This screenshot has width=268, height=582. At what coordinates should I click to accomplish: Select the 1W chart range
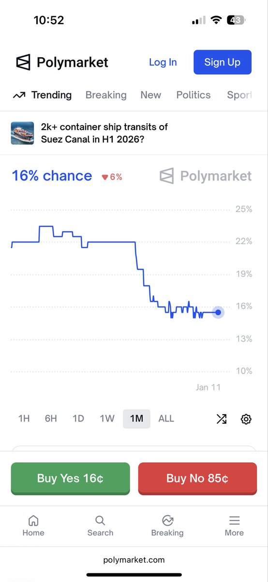point(107,419)
